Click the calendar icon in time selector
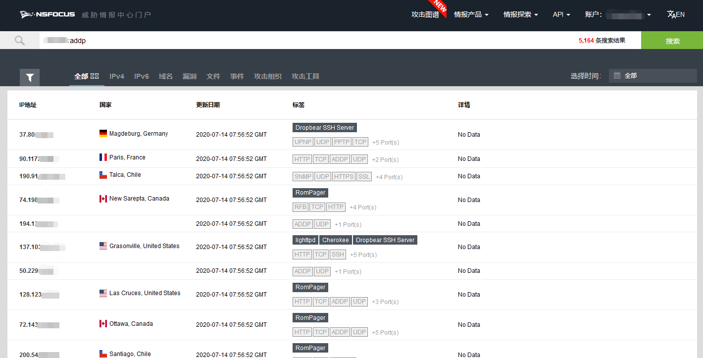Screen dimensions: 703x358 (x=617, y=76)
